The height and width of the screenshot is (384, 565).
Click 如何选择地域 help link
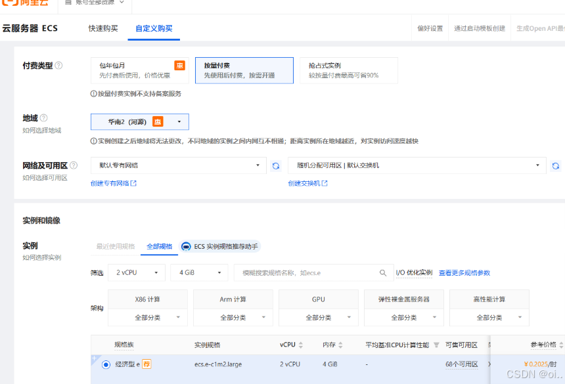[x=42, y=130]
